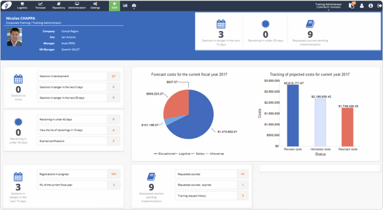Expand the dashboard gauge dropdown
The width and height of the screenshot is (383, 210).
click(x=134, y=6)
